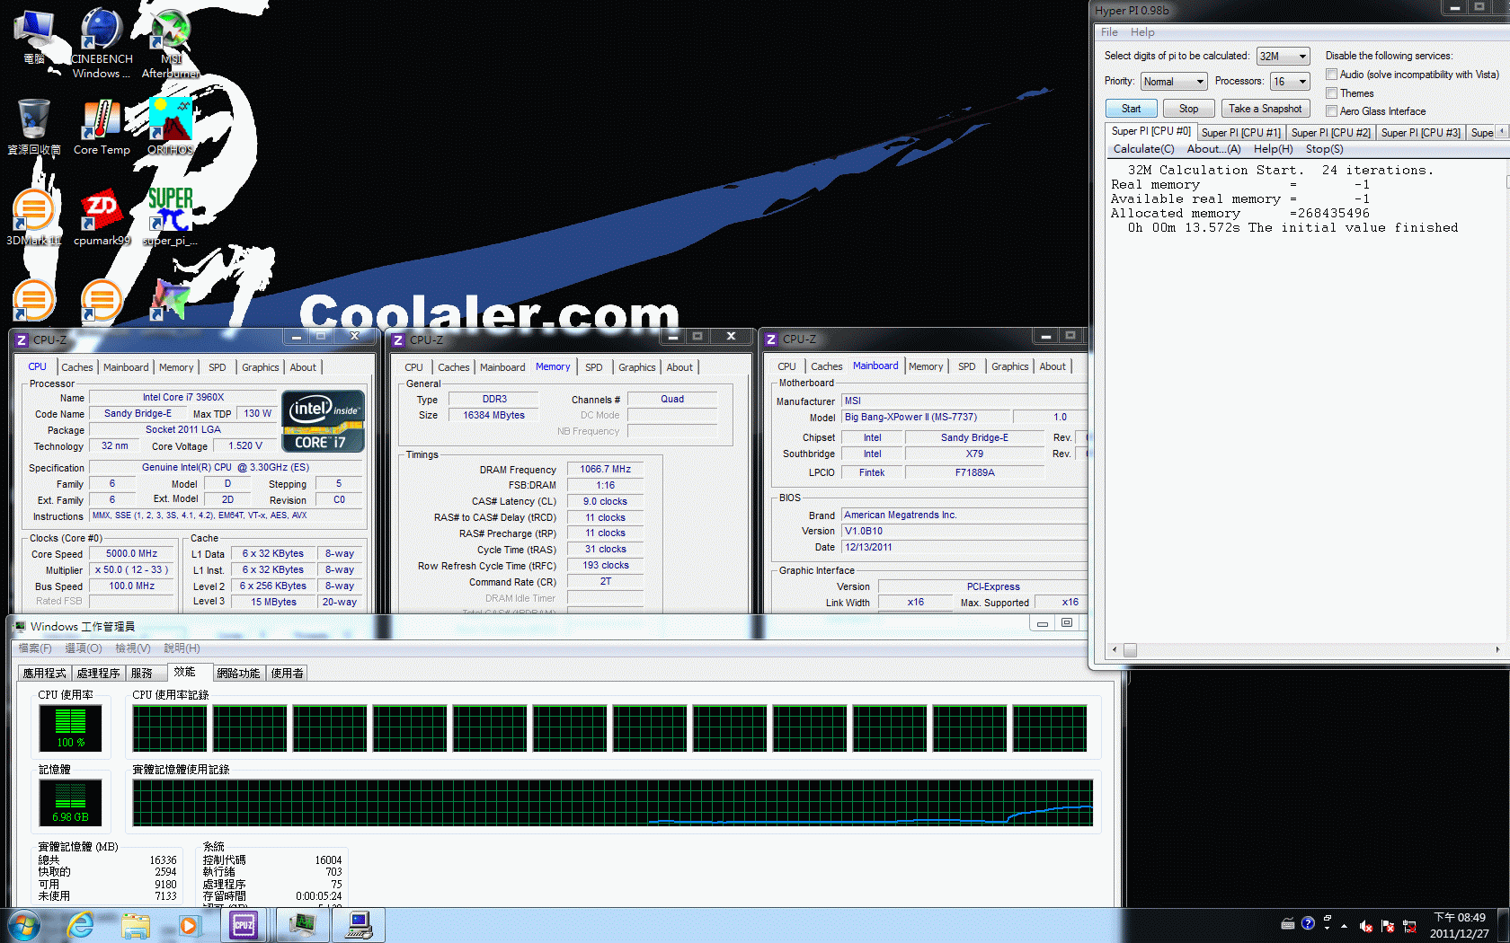This screenshot has height=943, width=1510.
Task: Open the Core Temp shortcut
Action: [x=102, y=128]
